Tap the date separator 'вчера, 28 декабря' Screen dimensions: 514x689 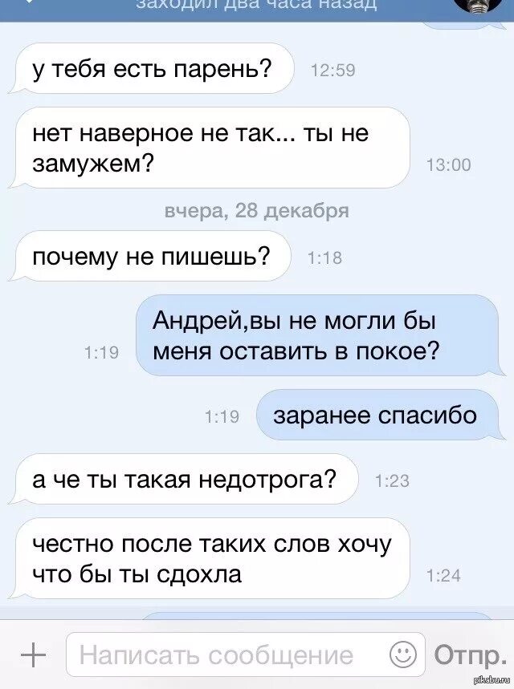point(256,211)
